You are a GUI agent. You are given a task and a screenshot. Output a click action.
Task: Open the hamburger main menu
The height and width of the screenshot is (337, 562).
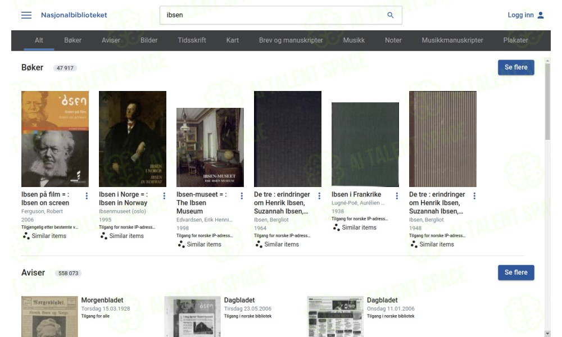pyautogui.click(x=26, y=15)
